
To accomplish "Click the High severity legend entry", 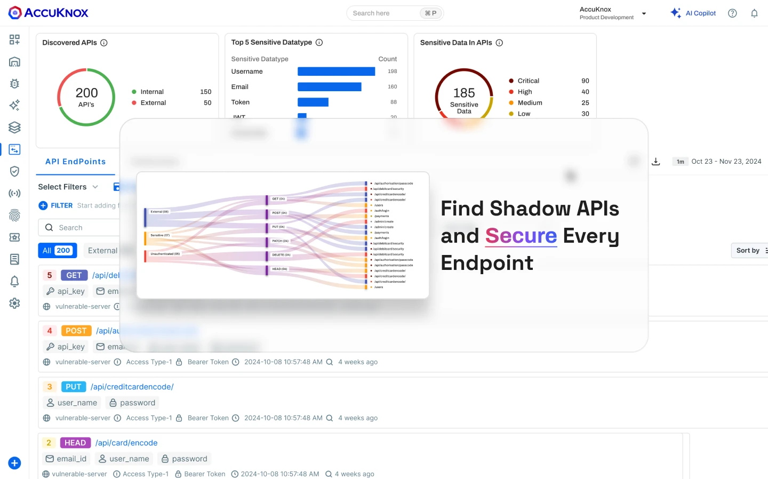I will (x=549, y=92).
